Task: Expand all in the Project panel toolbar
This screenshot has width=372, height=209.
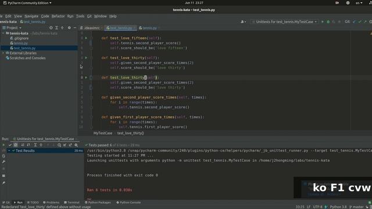Action: point(56,28)
